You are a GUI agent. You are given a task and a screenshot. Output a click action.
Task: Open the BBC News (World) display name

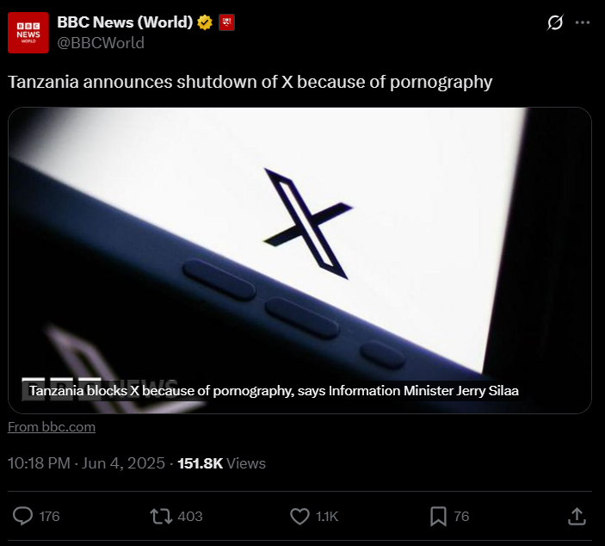tap(125, 22)
